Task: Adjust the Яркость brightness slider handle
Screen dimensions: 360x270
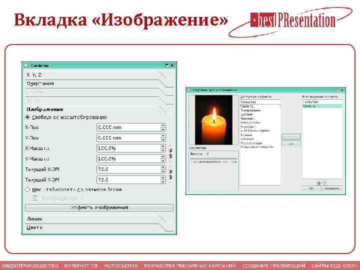Action: click(x=214, y=158)
